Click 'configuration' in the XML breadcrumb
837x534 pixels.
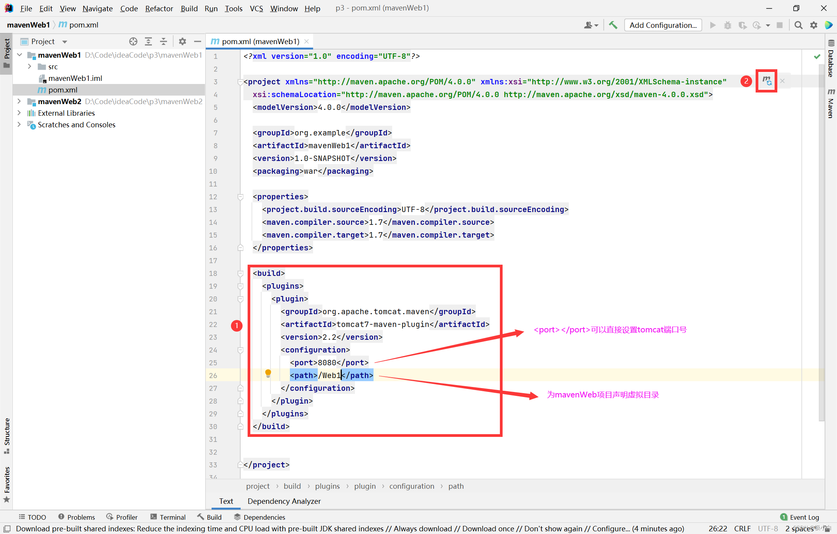click(x=412, y=486)
